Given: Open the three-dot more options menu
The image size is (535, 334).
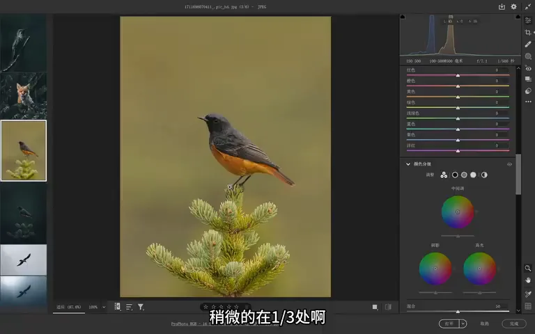Looking at the screenshot, I should pyautogui.click(x=528, y=102).
